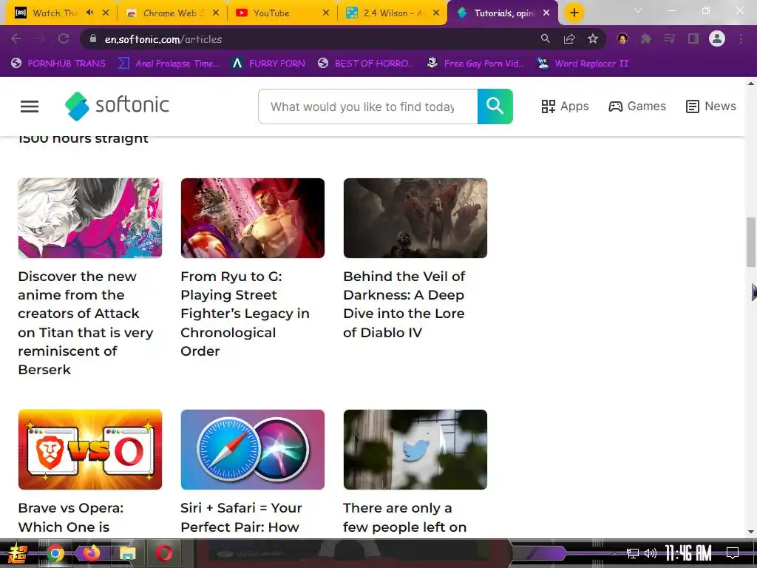Image resolution: width=757 pixels, height=568 pixels.
Task: Show hidden system tray icons
Action: (614, 553)
